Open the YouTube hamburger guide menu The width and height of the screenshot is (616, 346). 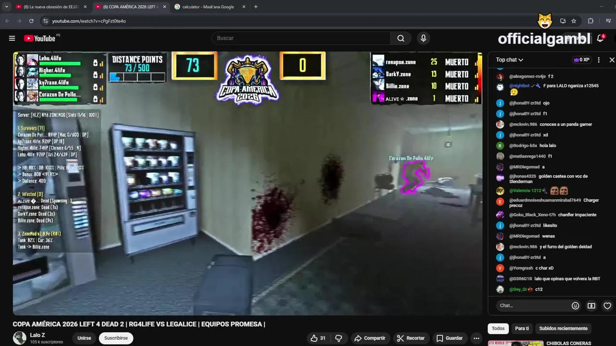pos(12,38)
